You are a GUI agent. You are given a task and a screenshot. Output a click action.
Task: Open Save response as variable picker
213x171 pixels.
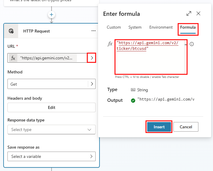52,156
